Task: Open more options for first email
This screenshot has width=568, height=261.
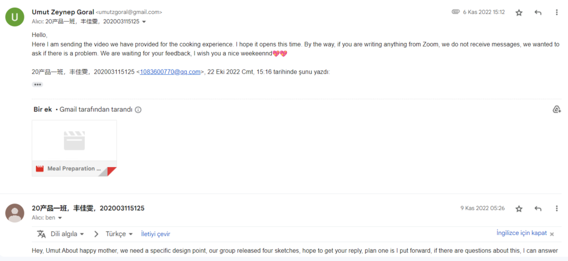Action: (x=557, y=13)
